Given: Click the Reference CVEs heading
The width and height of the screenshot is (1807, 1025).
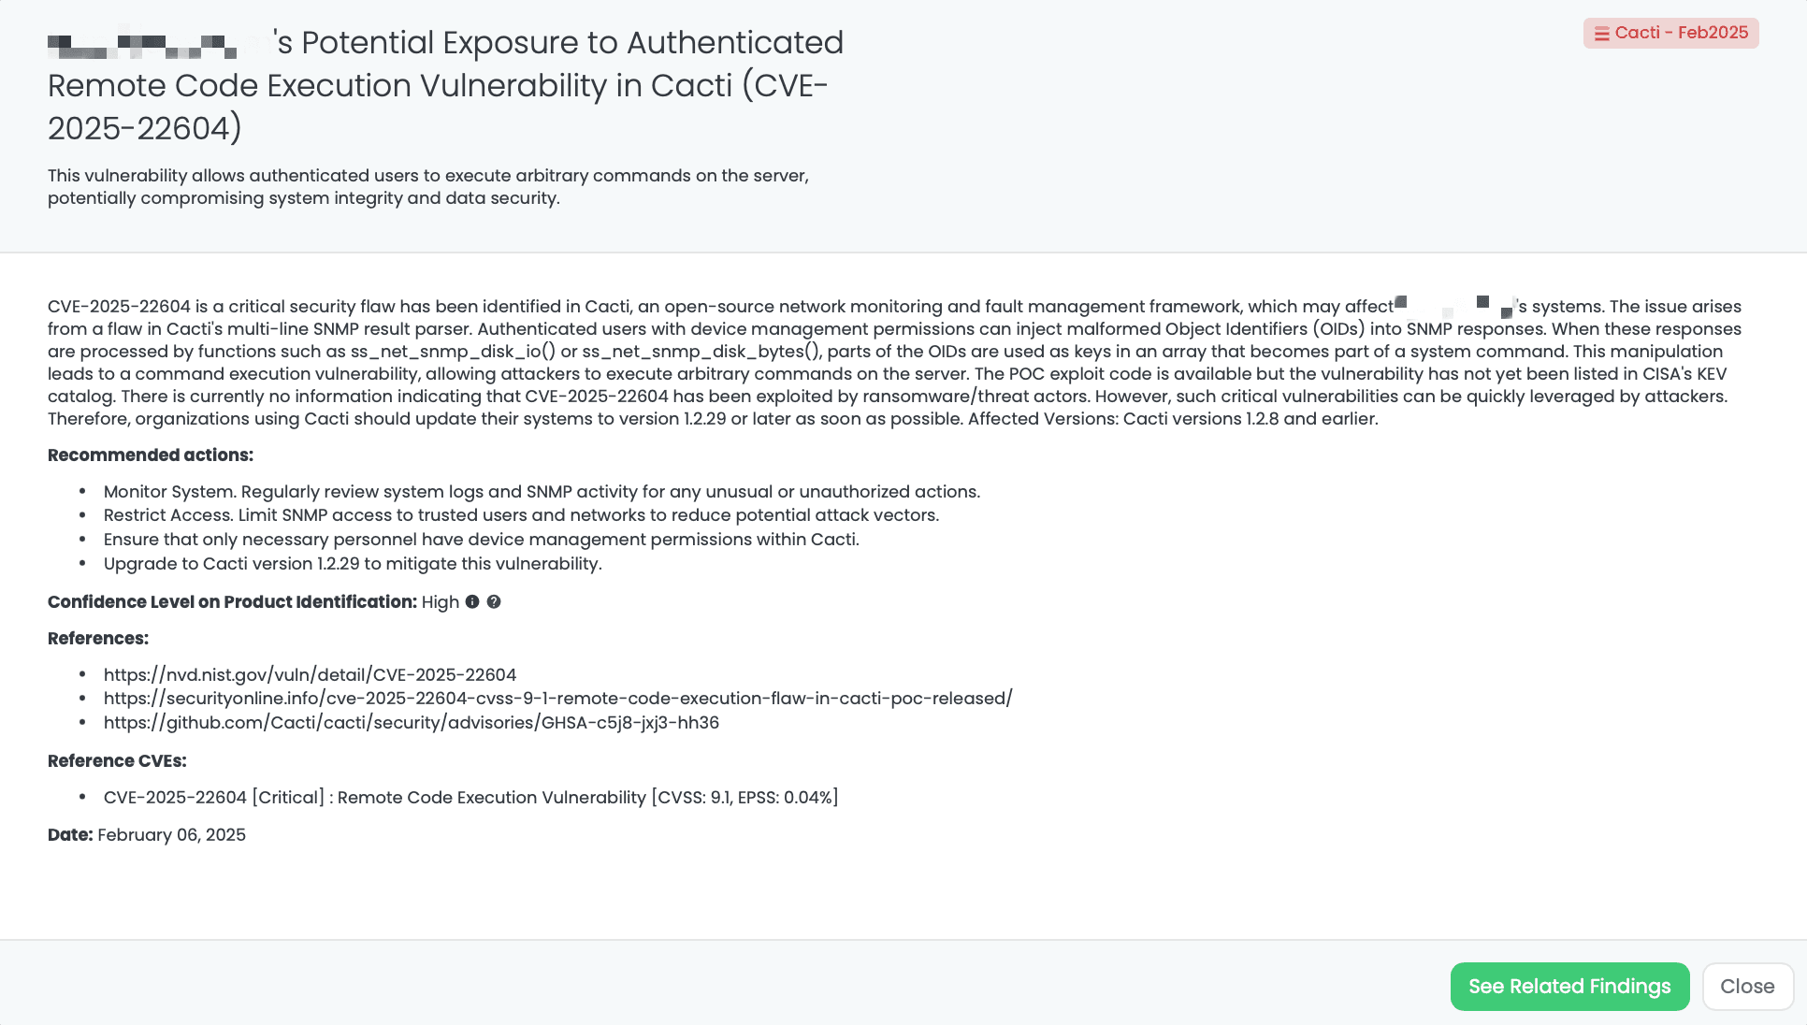Looking at the screenshot, I should pos(117,761).
